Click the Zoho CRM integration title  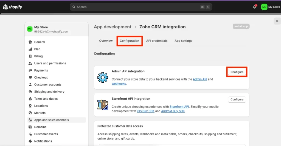click(x=162, y=27)
